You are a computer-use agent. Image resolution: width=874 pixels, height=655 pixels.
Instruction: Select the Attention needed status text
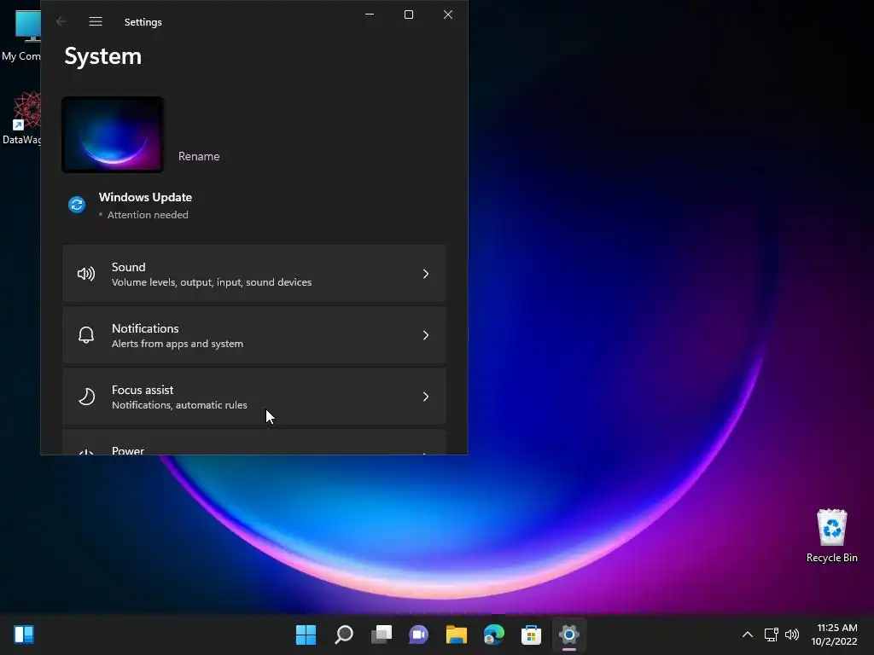(x=148, y=215)
